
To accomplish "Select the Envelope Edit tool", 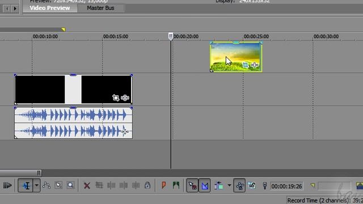I will (47, 185).
